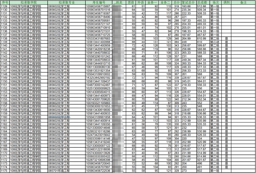Select exam ID cell 105613531921354
The width and height of the screenshot is (256, 173).
(99, 70)
